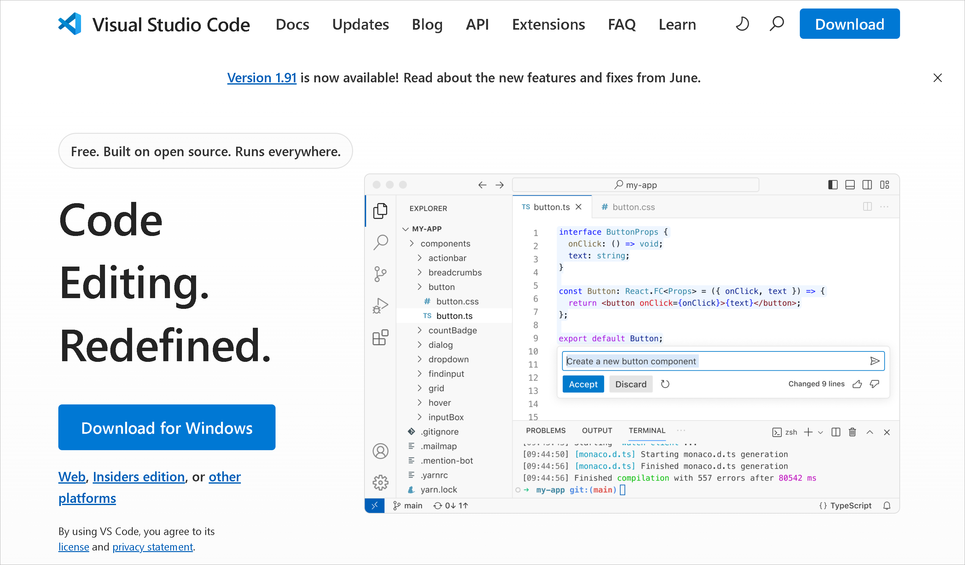Expand the countBadge folder in Explorer
This screenshot has width=965, height=565.
tap(452, 330)
